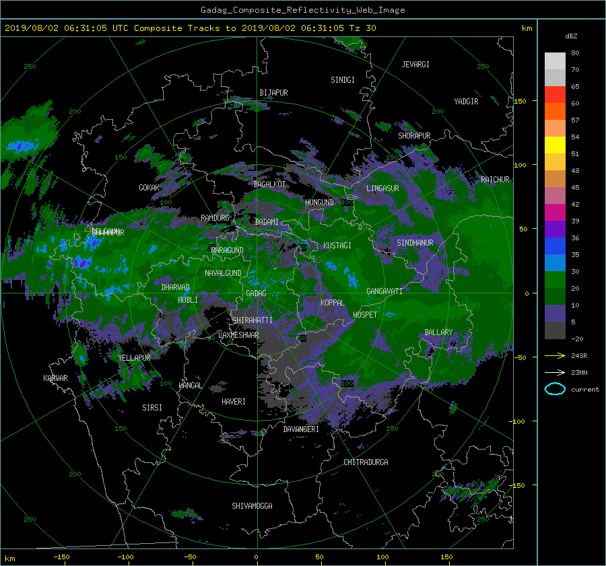The image size is (606, 566).
Task: Pick the yellow 51-54 dBZ legend swatch
Action: coord(555,145)
